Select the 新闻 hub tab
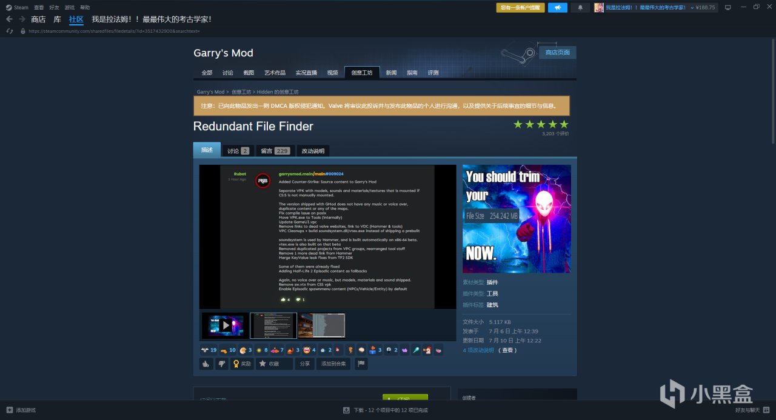The image size is (776, 420). [x=391, y=73]
